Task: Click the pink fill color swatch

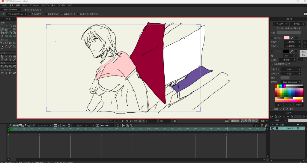Action: [x=287, y=38]
